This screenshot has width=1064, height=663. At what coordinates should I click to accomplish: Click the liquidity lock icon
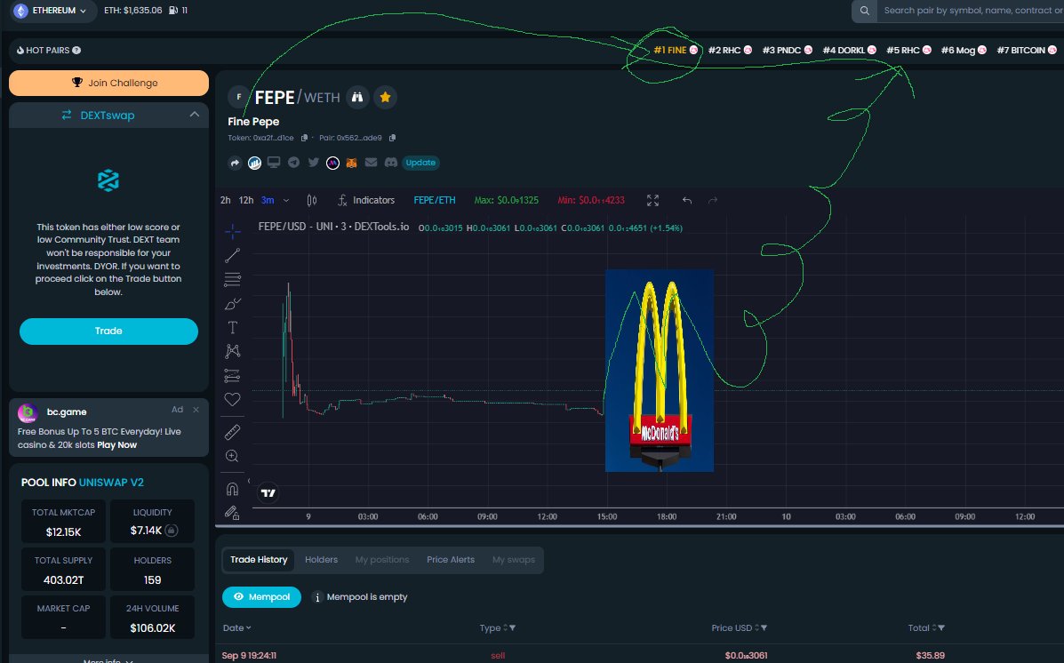(x=172, y=531)
